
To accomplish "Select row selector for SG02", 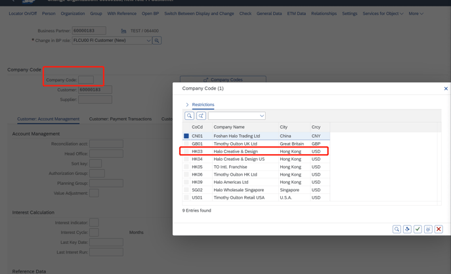I will [186, 190].
